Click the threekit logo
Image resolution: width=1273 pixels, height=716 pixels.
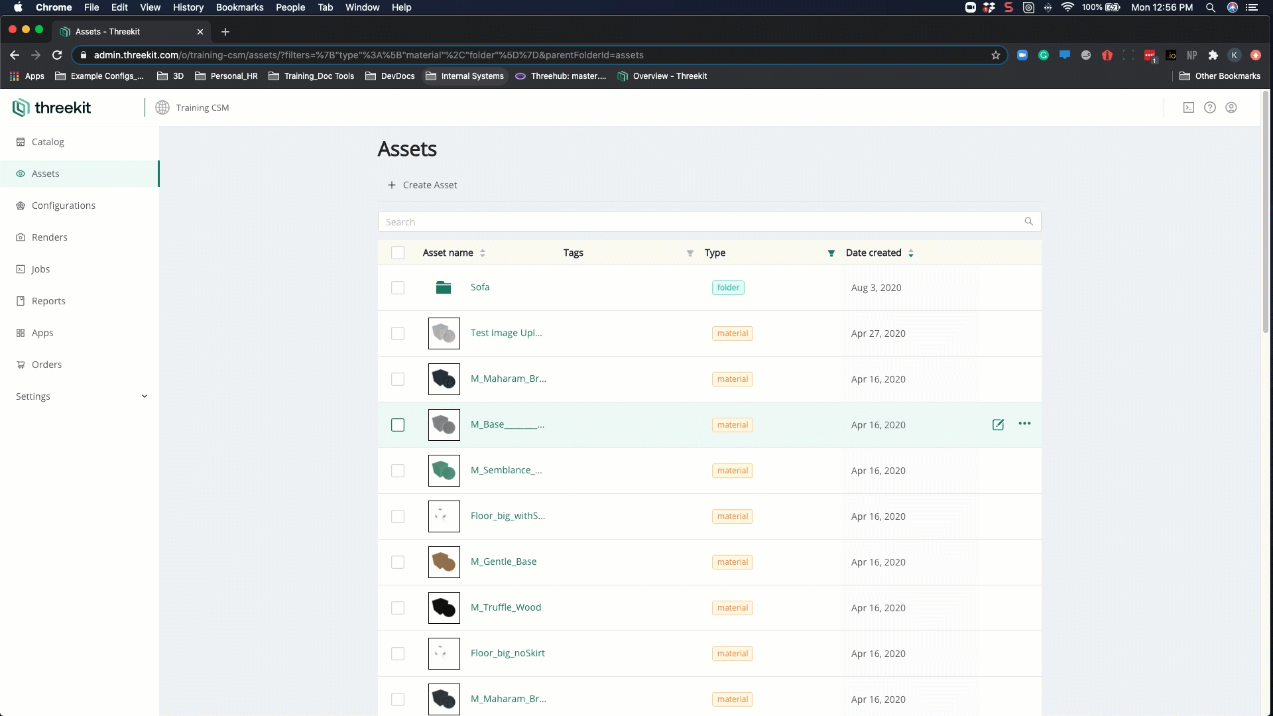coord(52,107)
